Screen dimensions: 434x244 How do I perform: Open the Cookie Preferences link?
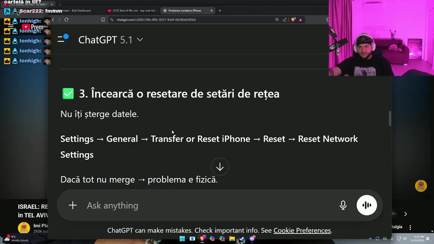302,230
